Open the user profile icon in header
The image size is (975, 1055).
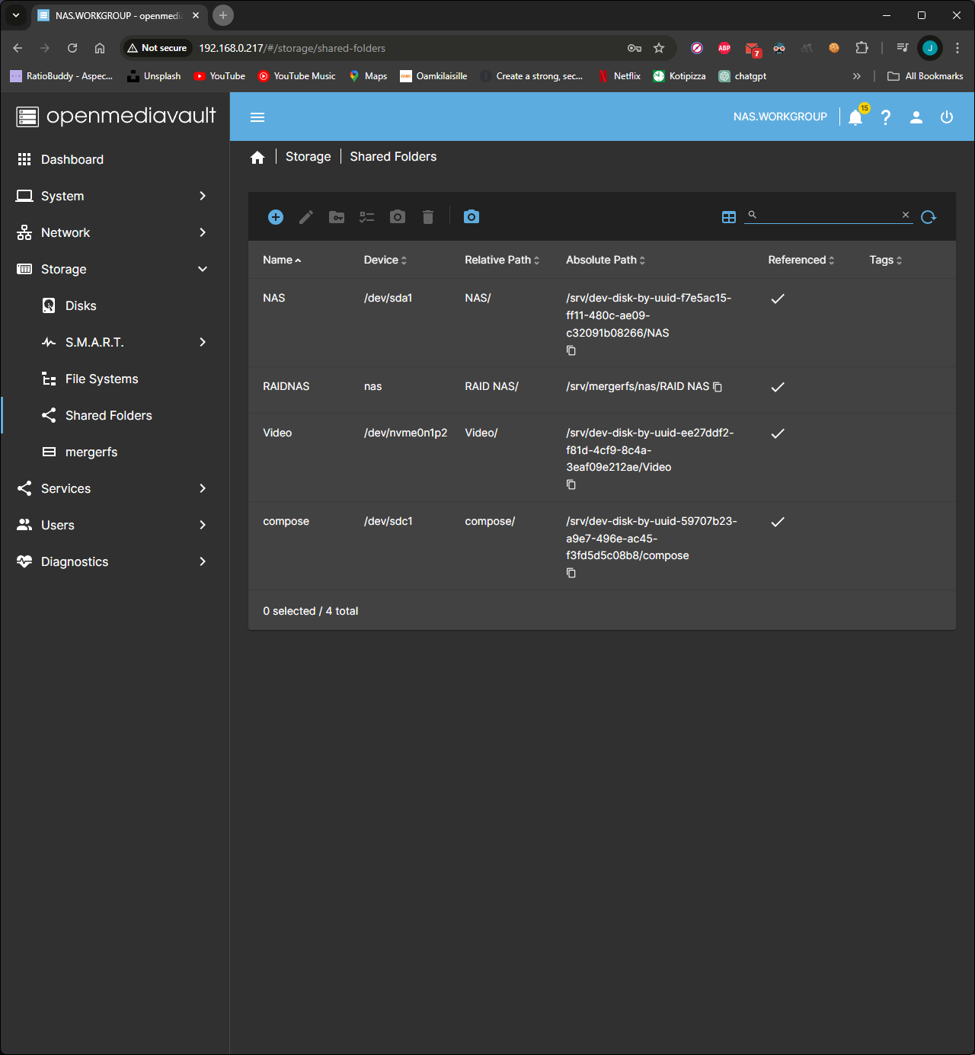(x=916, y=117)
